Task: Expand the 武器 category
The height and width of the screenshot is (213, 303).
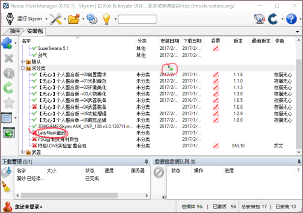Action: (x=23, y=152)
